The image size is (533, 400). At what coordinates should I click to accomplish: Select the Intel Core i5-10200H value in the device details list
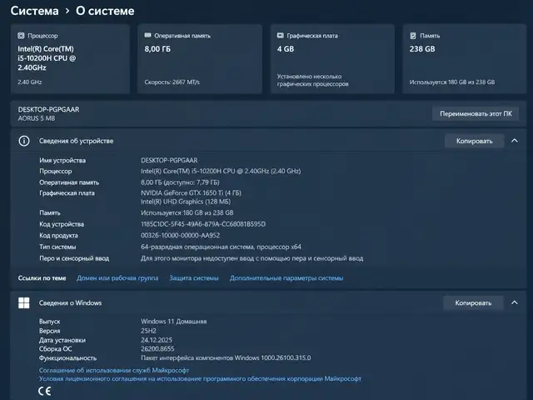click(221, 171)
